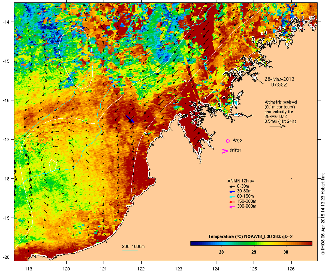Click the colorbar tick label 29

click(254, 252)
